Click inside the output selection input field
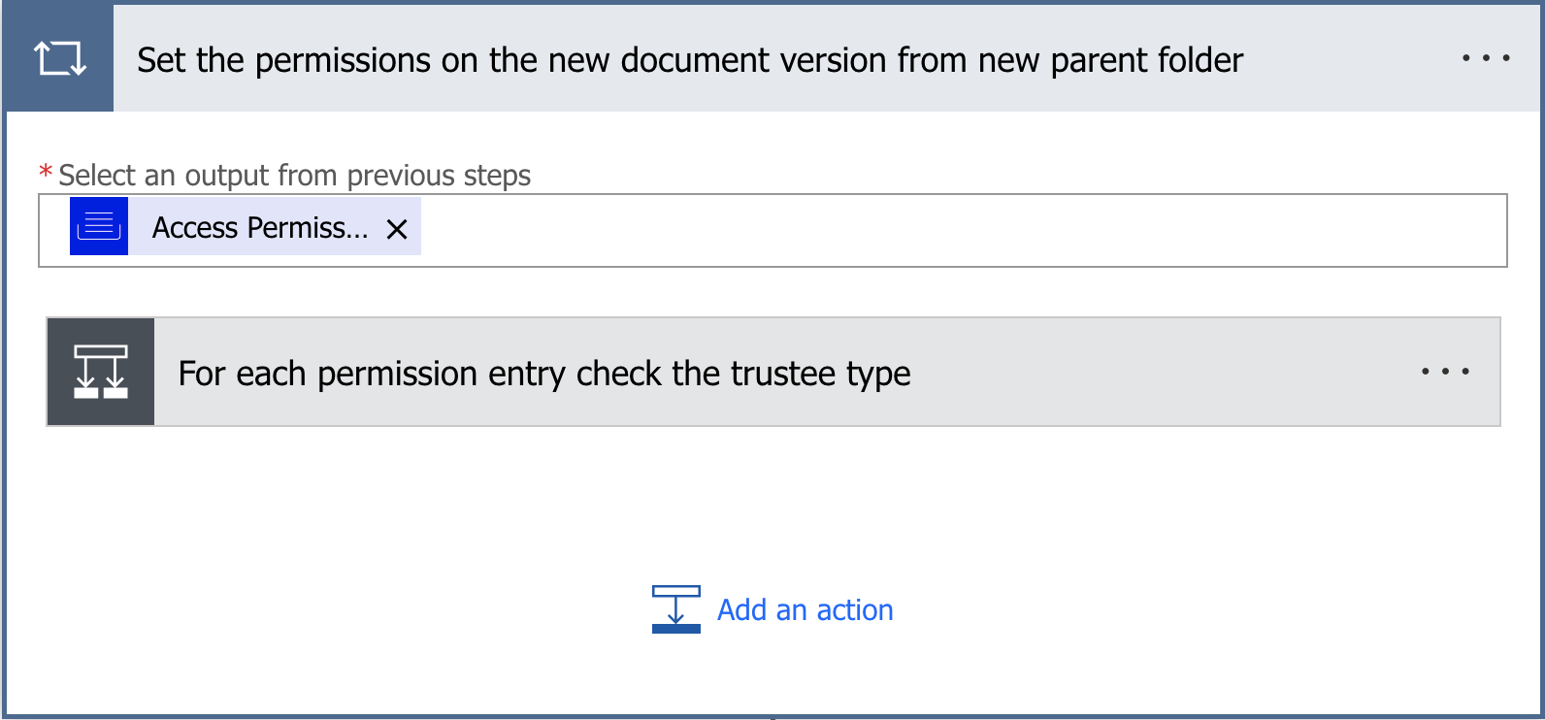 coord(961,230)
